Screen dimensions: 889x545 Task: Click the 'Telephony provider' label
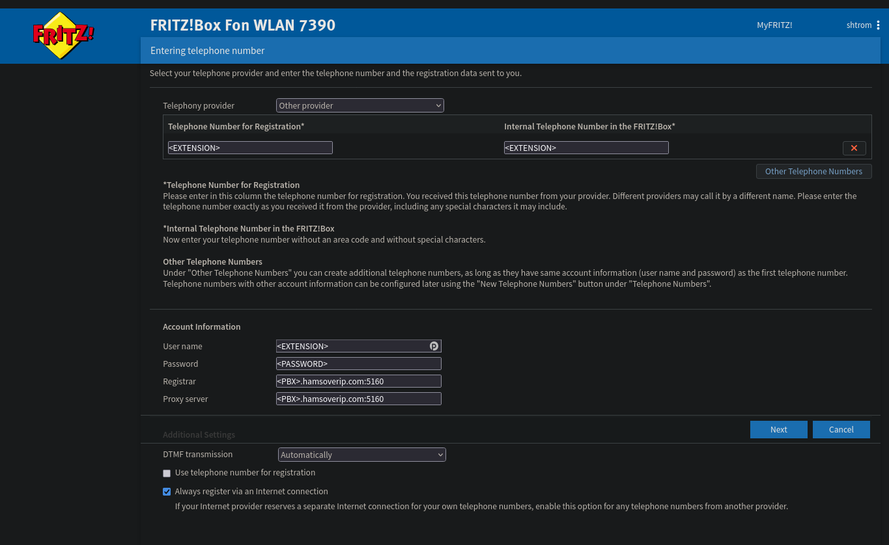coord(199,105)
